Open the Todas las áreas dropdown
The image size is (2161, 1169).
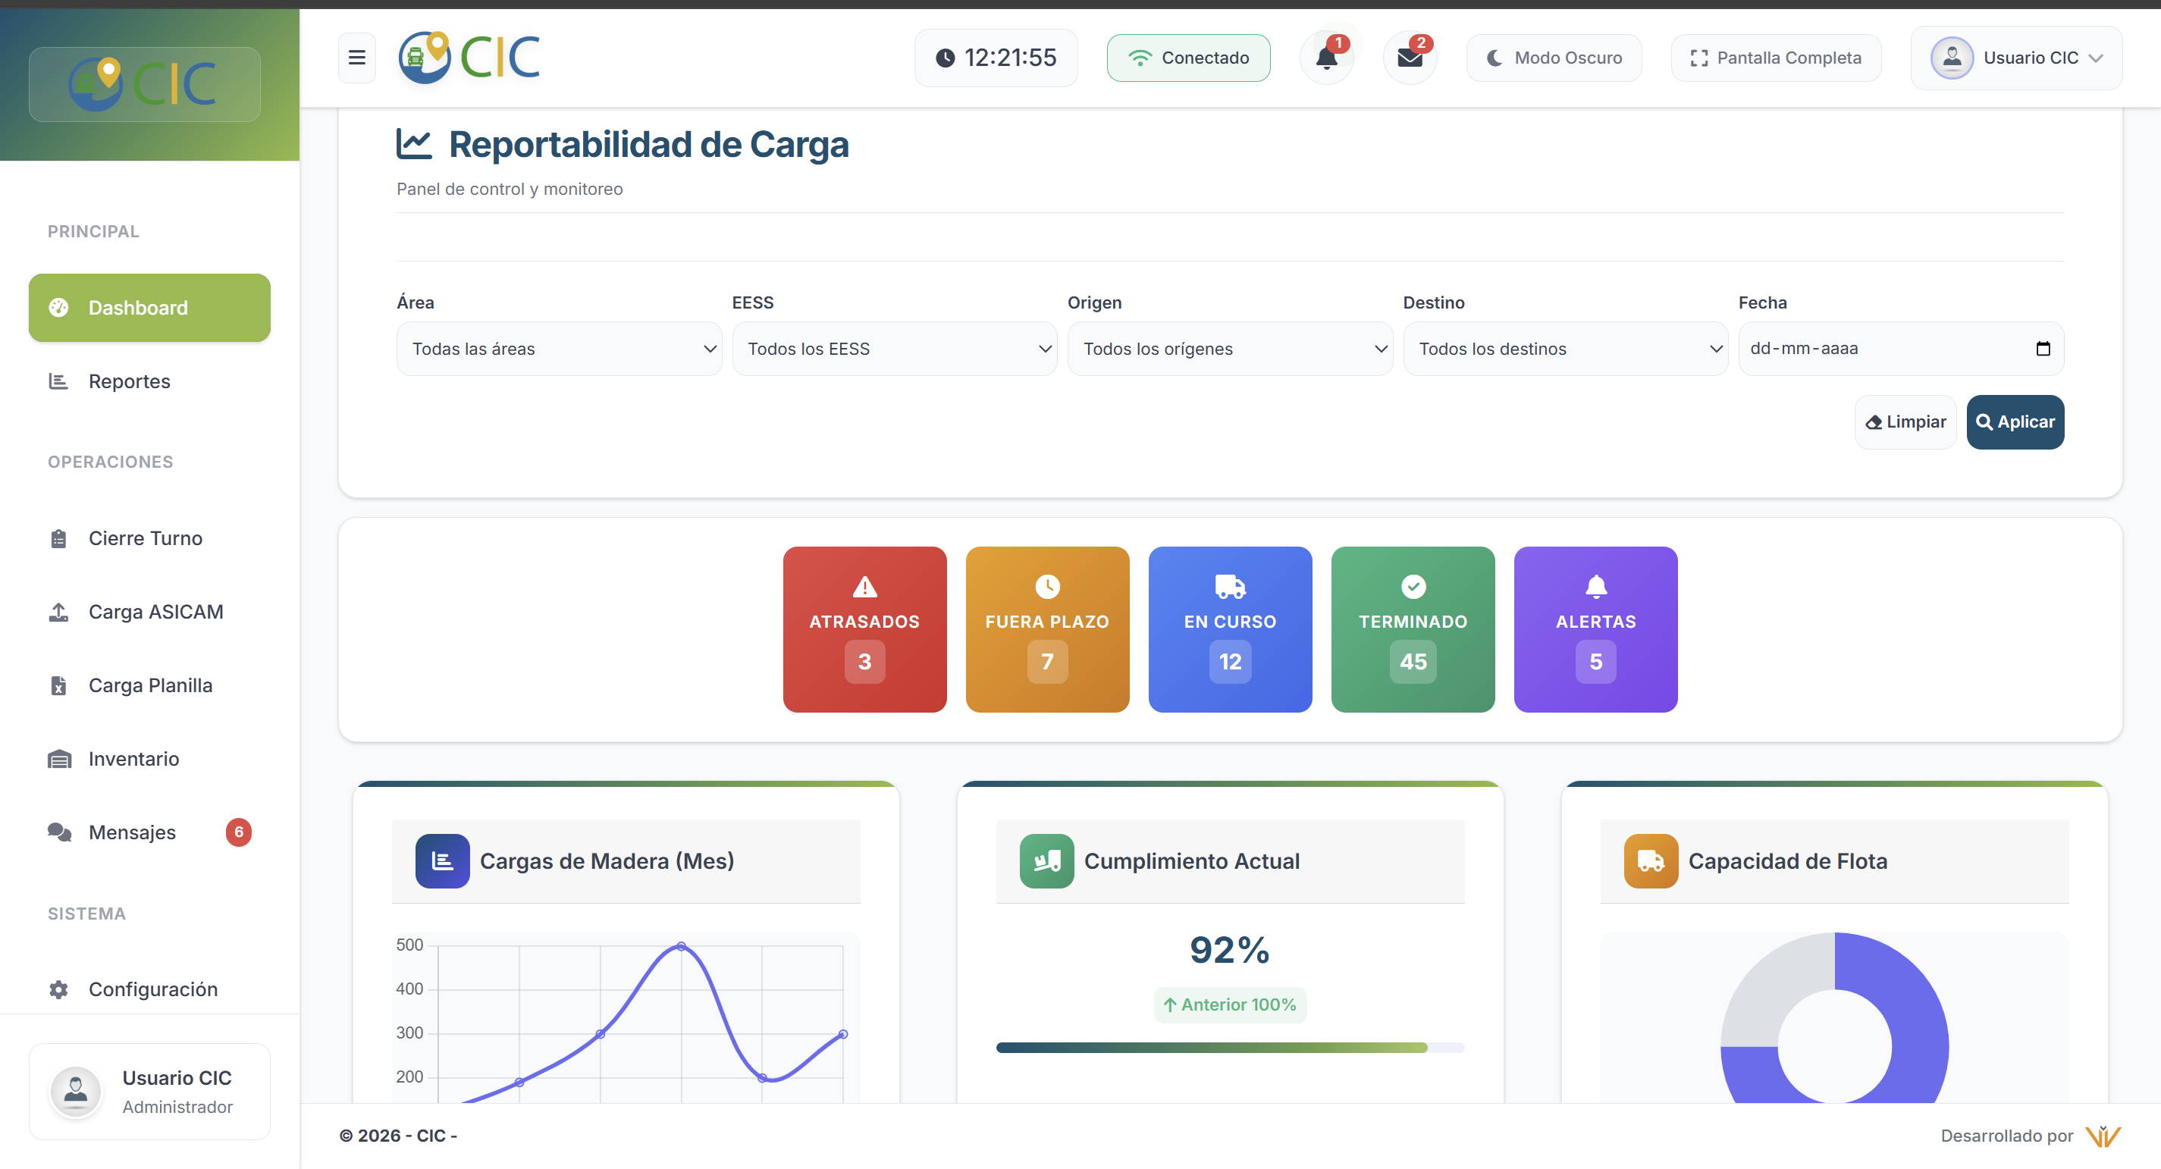(x=559, y=349)
